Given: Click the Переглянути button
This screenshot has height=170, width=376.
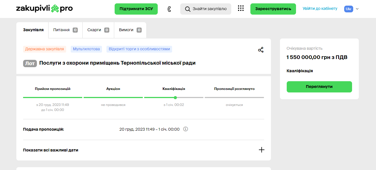Looking at the screenshot, I should click(x=319, y=87).
